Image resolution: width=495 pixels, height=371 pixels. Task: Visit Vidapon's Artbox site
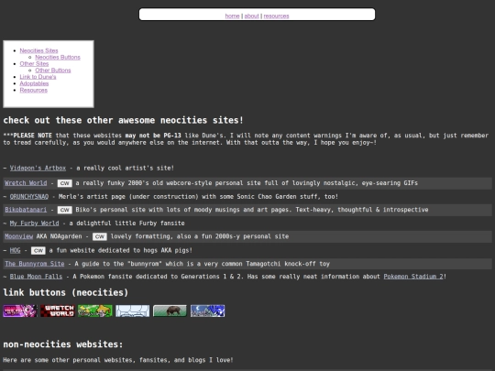point(38,169)
